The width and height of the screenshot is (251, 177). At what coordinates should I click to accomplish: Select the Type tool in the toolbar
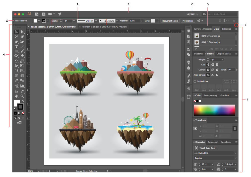coord(17,46)
